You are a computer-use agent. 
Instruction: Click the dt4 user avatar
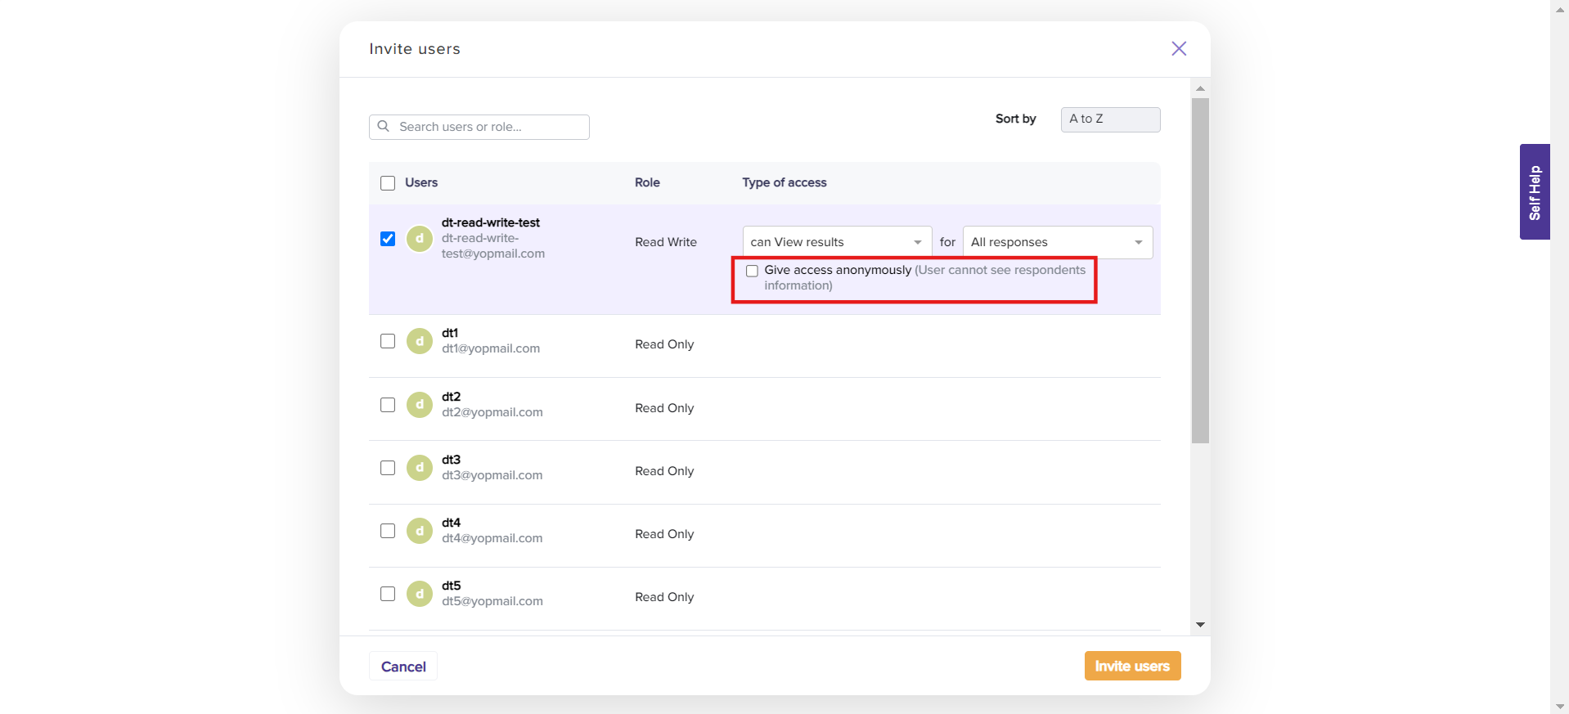[420, 531]
